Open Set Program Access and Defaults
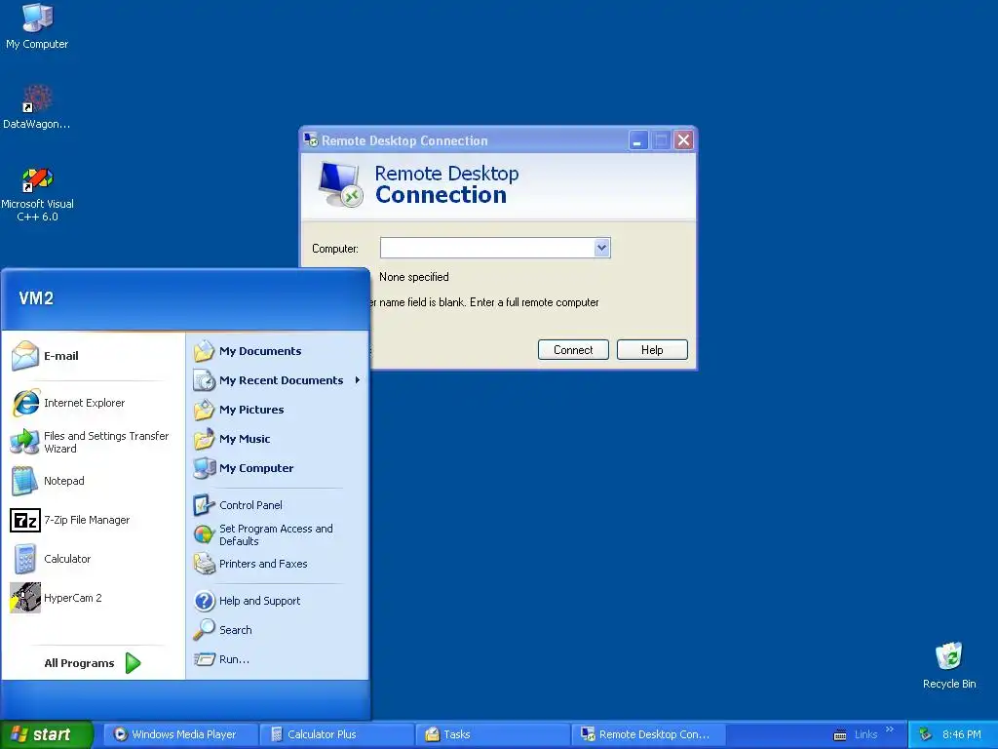 278,535
